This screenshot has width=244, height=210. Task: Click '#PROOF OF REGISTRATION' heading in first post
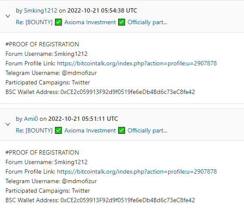coord(42,44)
